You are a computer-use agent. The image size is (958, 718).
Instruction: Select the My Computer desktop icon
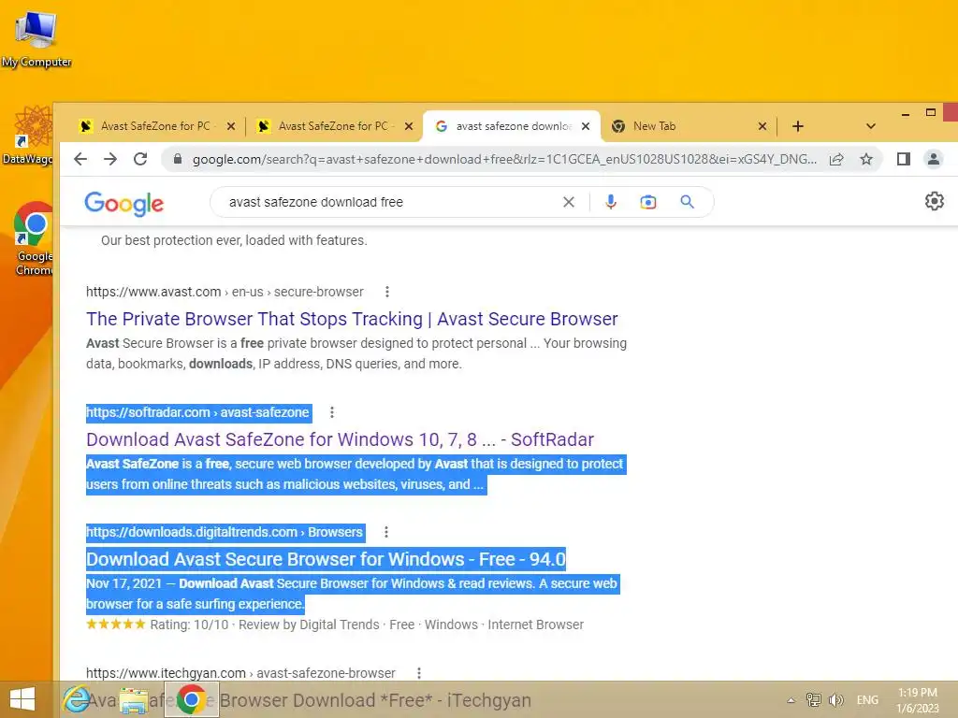[36, 40]
